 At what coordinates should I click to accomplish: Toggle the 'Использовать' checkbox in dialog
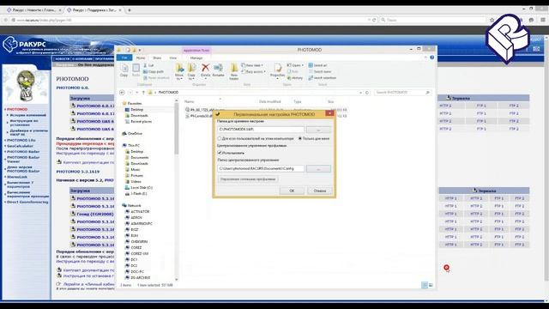(x=220, y=153)
